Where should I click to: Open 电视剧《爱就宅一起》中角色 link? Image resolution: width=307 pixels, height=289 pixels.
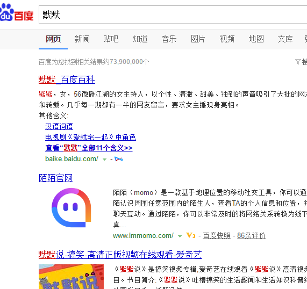[x=90, y=137]
